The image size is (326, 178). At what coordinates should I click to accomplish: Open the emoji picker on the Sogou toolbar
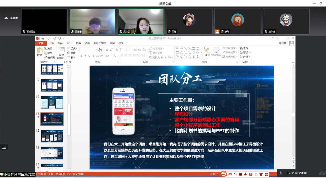click(x=241, y=174)
